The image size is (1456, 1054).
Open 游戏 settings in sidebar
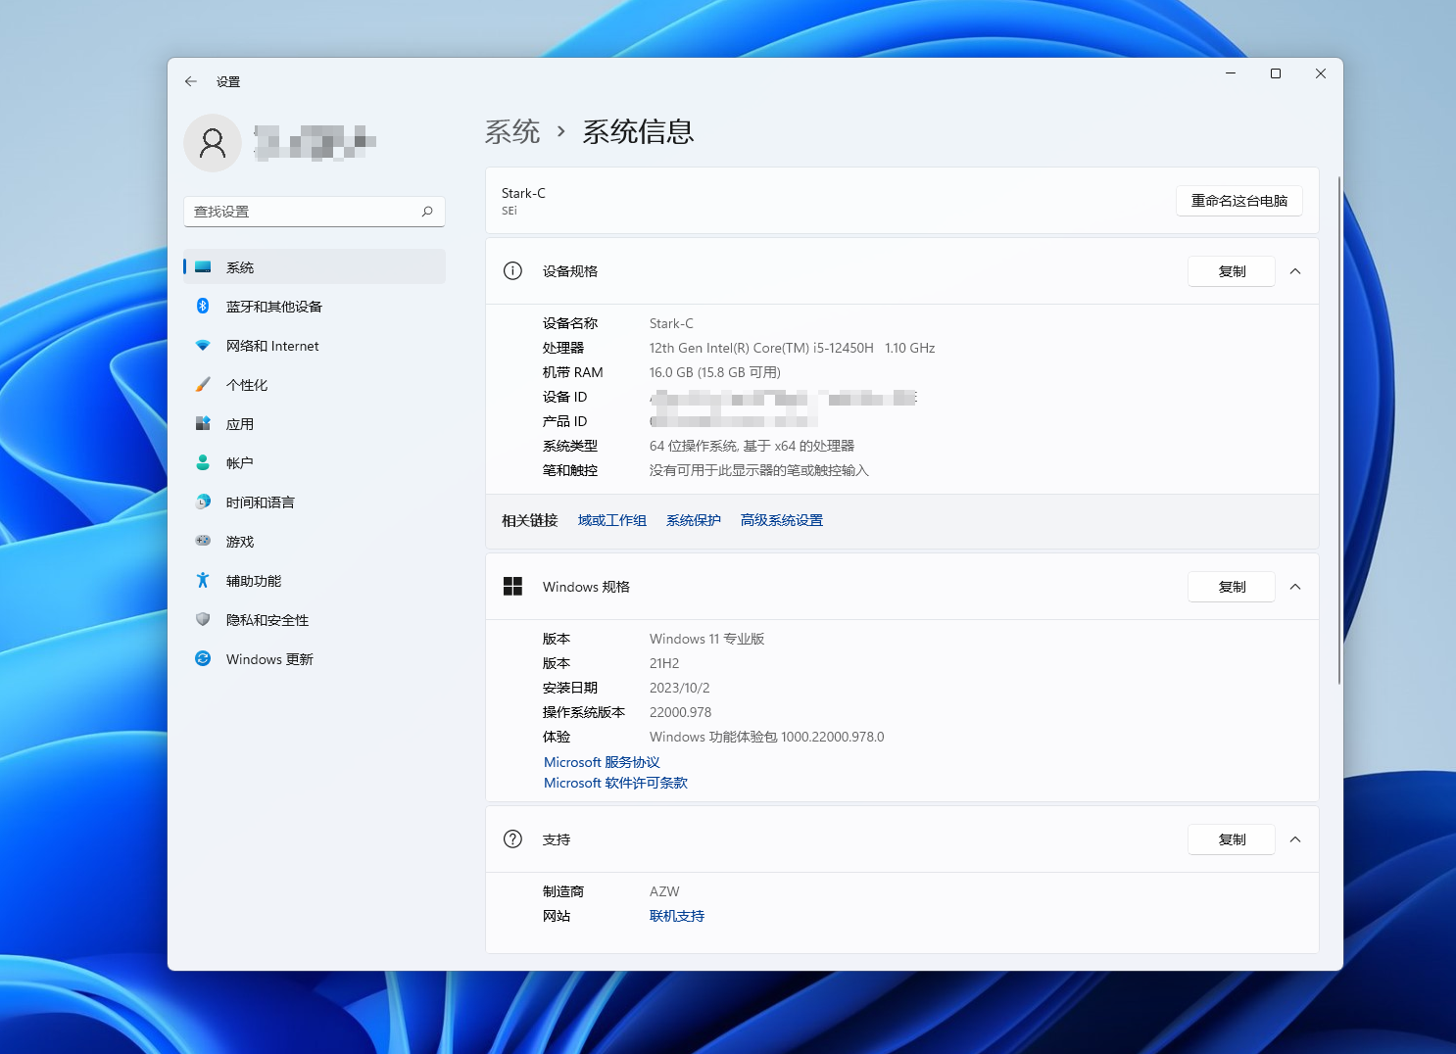pos(315,541)
